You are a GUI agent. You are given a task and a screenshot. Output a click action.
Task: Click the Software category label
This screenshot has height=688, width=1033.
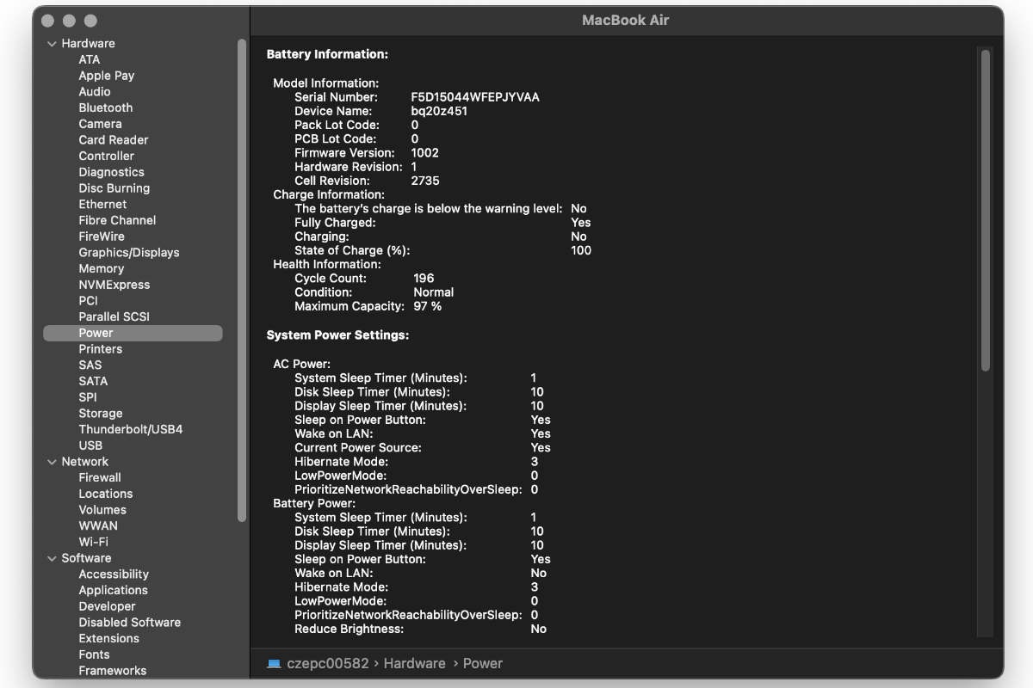pyautogui.click(x=86, y=558)
